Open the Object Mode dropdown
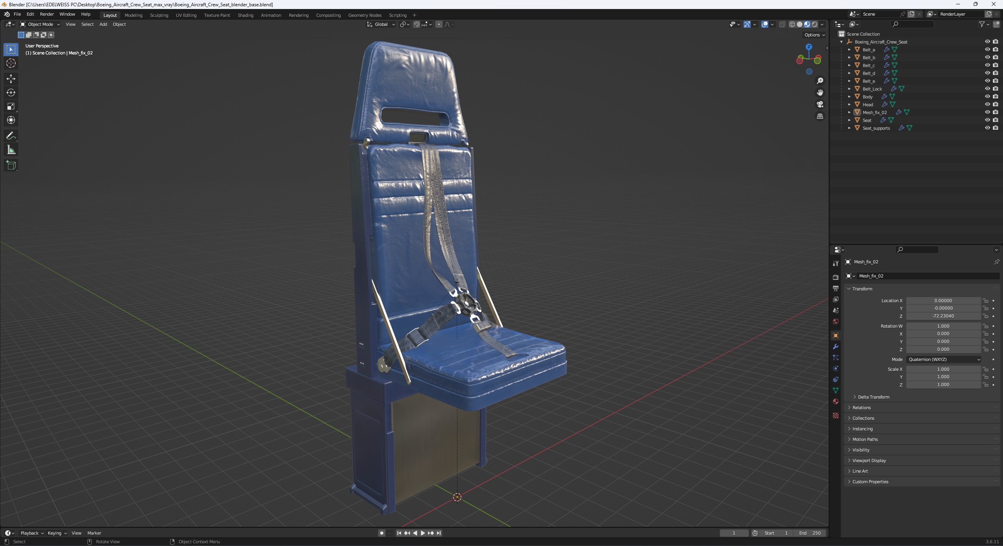Viewport: 1003px width, 546px height. click(x=40, y=24)
